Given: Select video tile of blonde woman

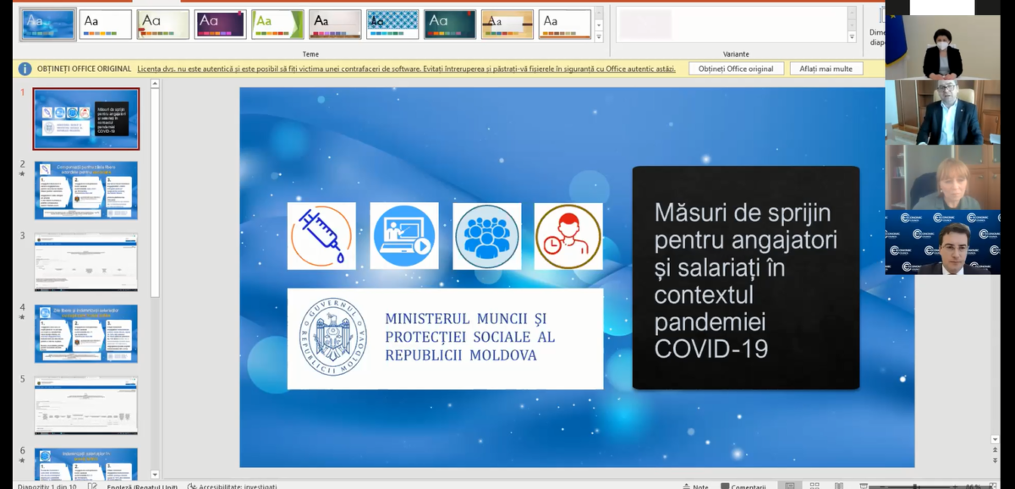Looking at the screenshot, I should (942, 177).
